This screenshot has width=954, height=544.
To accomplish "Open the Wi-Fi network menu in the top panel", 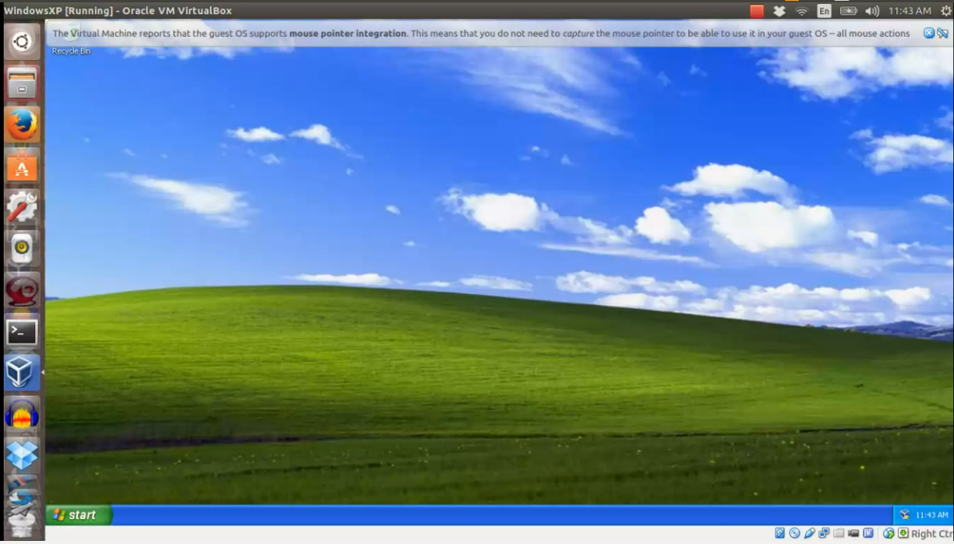I will [801, 11].
